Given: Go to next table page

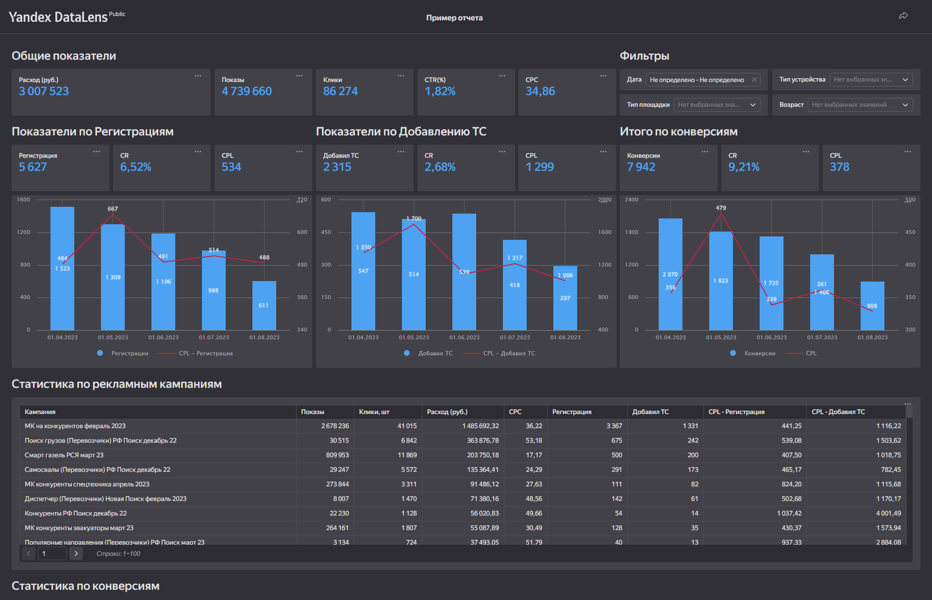Looking at the screenshot, I should (x=76, y=553).
